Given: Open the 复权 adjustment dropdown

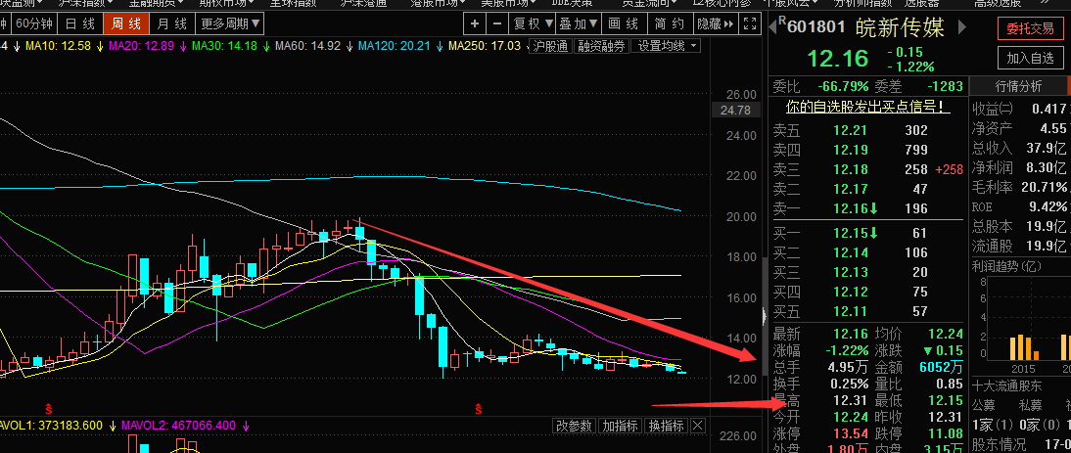Looking at the screenshot, I should point(533,23).
